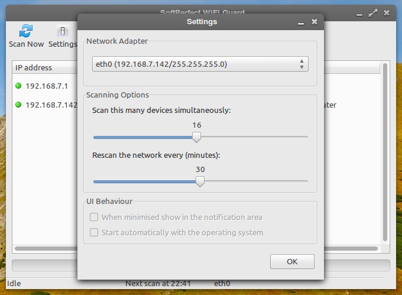Select the 192.168.7.142 device row
Viewport: 402px width, 295px height.
(45, 105)
